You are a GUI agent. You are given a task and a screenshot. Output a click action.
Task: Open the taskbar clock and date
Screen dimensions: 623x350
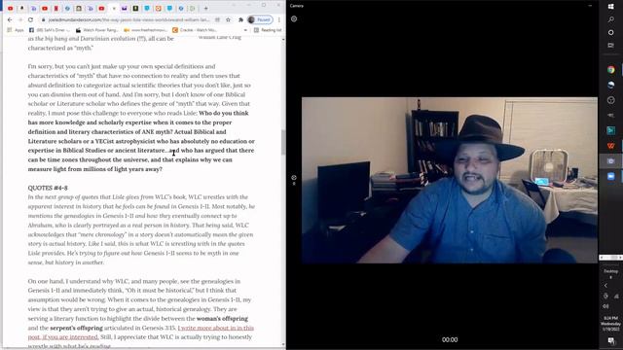(610, 324)
